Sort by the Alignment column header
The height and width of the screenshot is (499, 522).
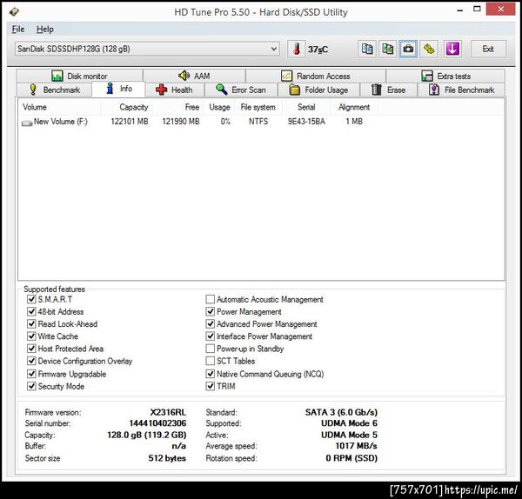point(354,107)
